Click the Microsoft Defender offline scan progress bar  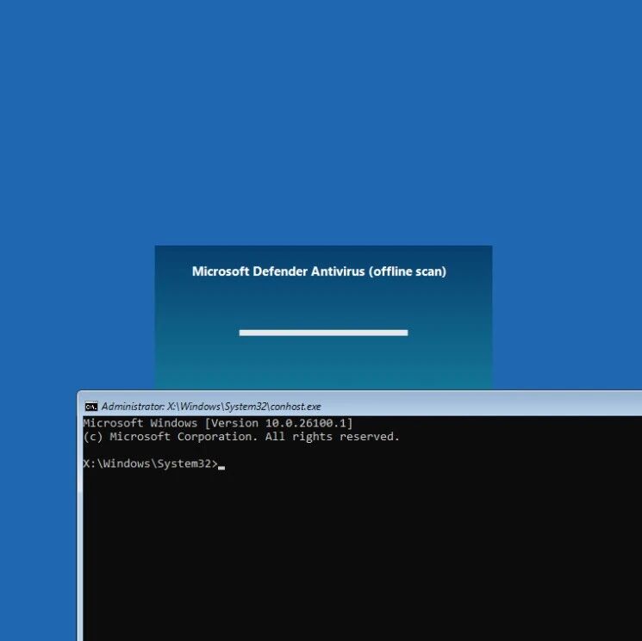click(x=323, y=333)
